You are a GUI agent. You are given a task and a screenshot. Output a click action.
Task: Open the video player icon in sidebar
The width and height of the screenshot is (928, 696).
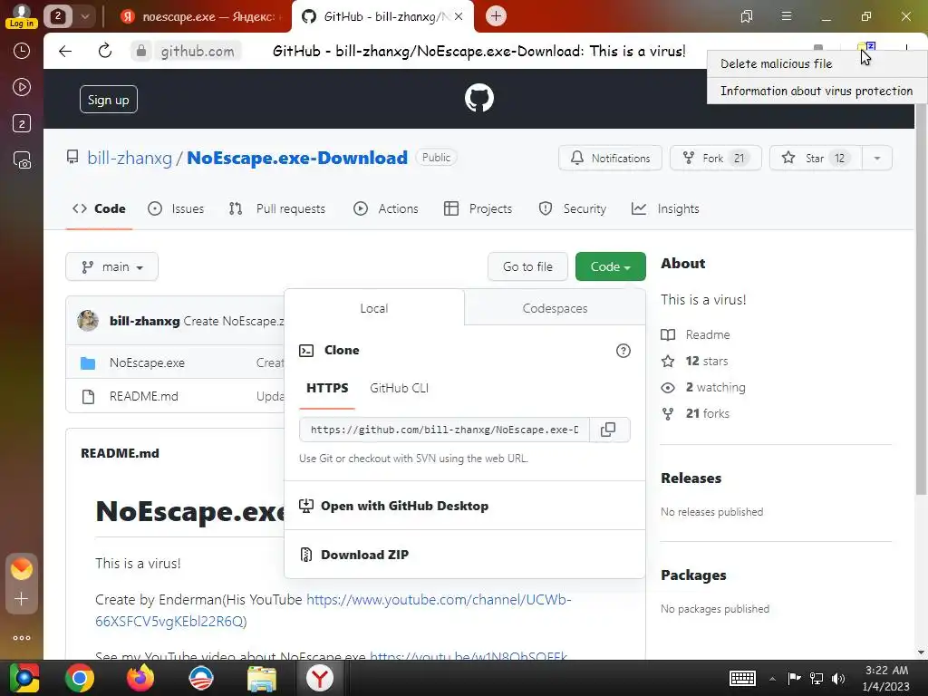[22, 88]
